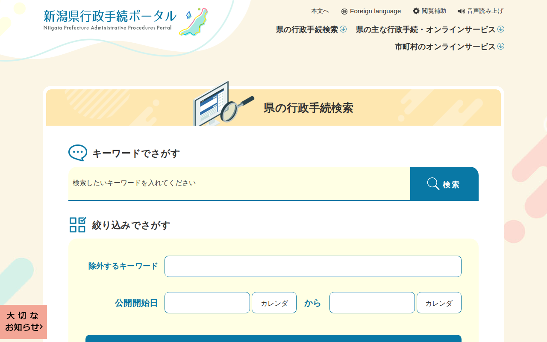Image resolution: width=547 pixels, height=342 pixels.
Task: Expand 県の主な行政手続・オンラインサービス arrow
Action: 501,29
